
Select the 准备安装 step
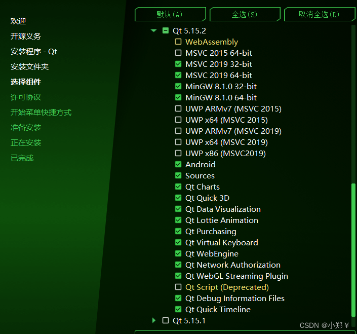pyautogui.click(x=26, y=128)
